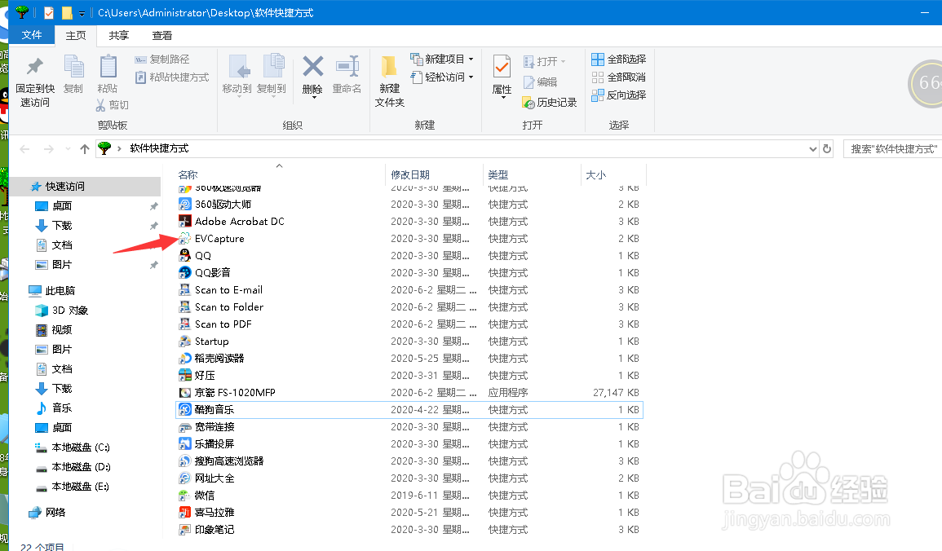Open the File (文件) menu tab
Image resolution: width=942 pixels, height=551 pixels.
32,35
